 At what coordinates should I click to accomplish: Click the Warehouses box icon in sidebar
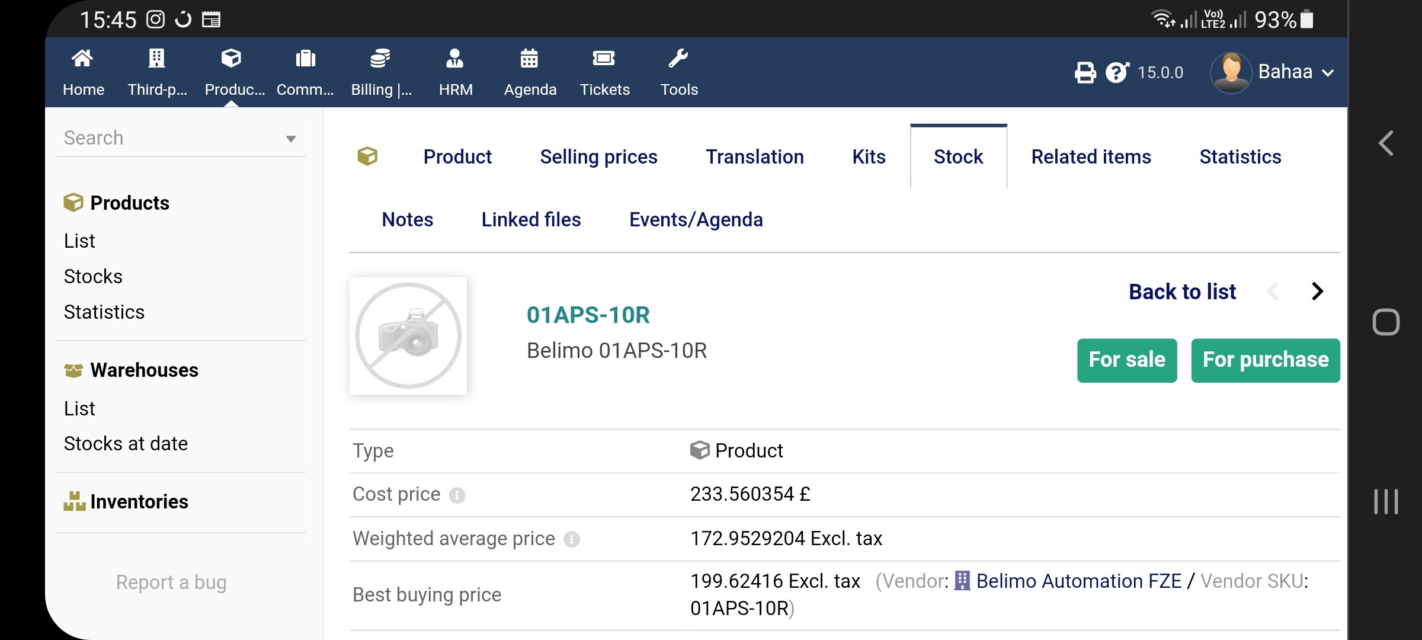point(73,370)
